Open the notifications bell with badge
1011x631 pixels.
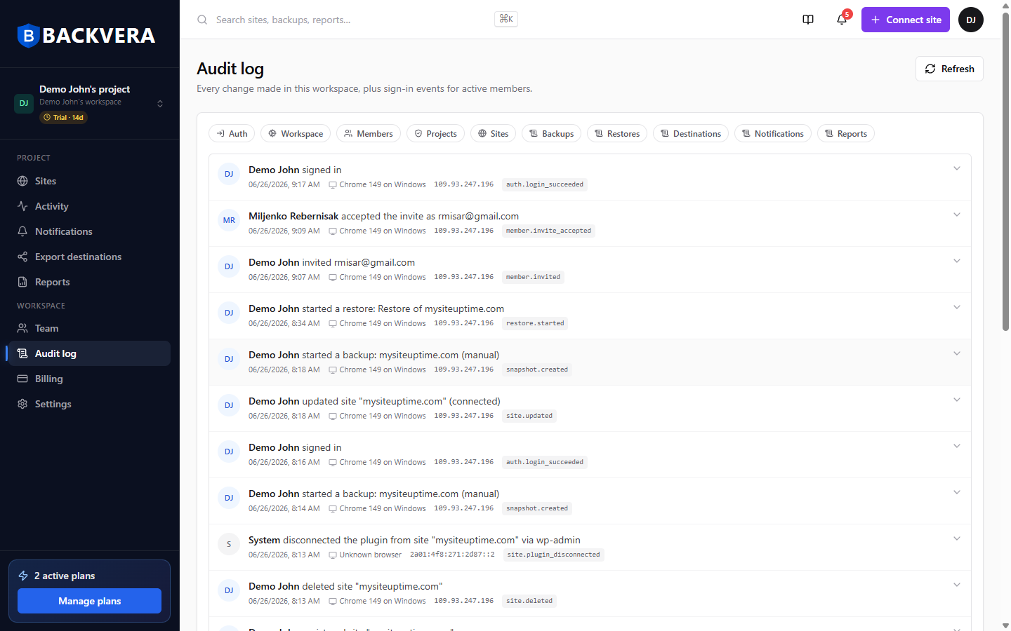(x=842, y=20)
